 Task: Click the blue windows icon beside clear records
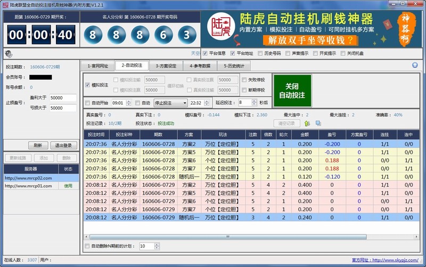tap(318, 123)
